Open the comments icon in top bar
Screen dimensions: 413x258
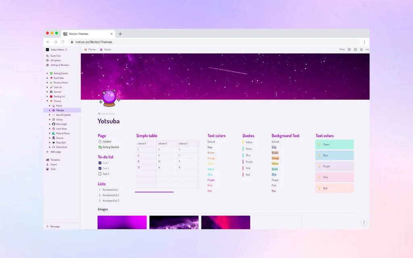point(349,50)
